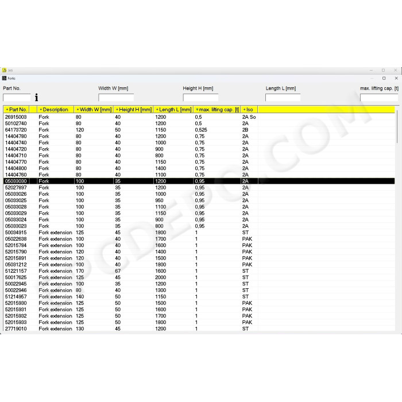Select part number 26915003 row
402x402 pixels.
[x=199, y=117]
